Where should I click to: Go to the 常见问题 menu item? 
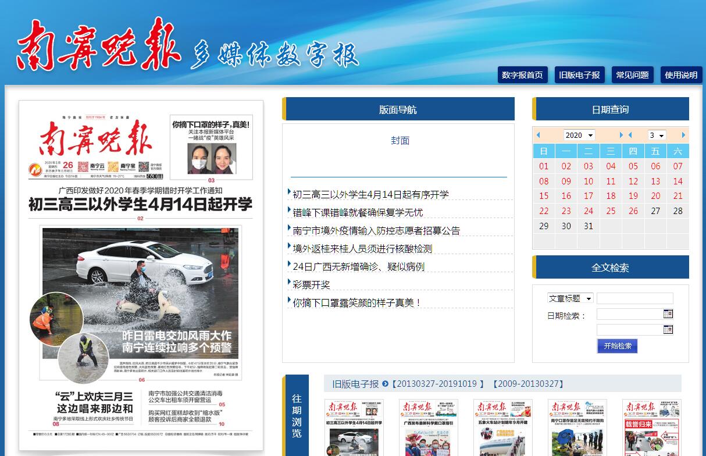pyautogui.click(x=632, y=75)
